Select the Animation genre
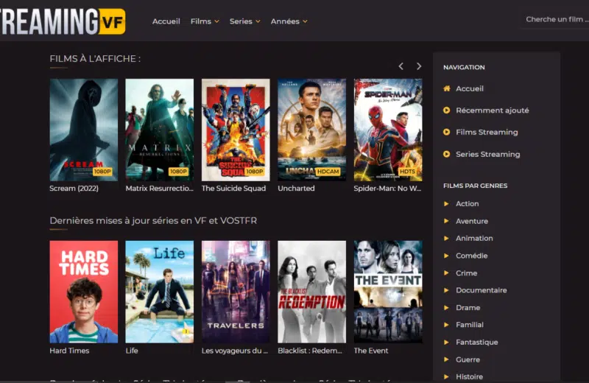Screen dimensions: 589x383 [474, 239]
